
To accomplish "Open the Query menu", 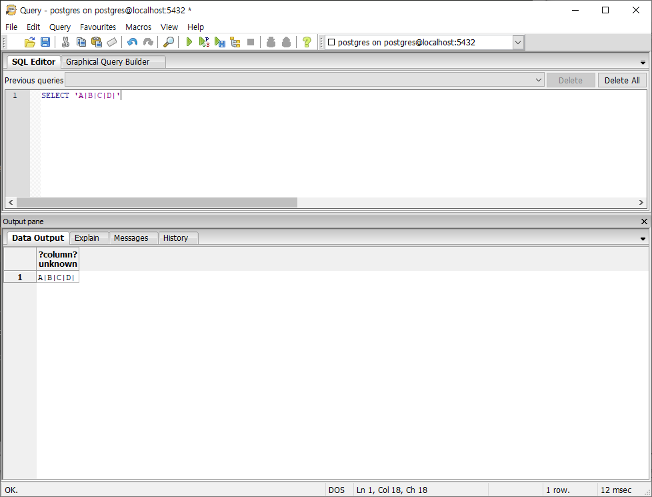I will tap(60, 27).
